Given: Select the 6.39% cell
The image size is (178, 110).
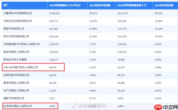Looking at the screenshot, I should click(x=158, y=44).
